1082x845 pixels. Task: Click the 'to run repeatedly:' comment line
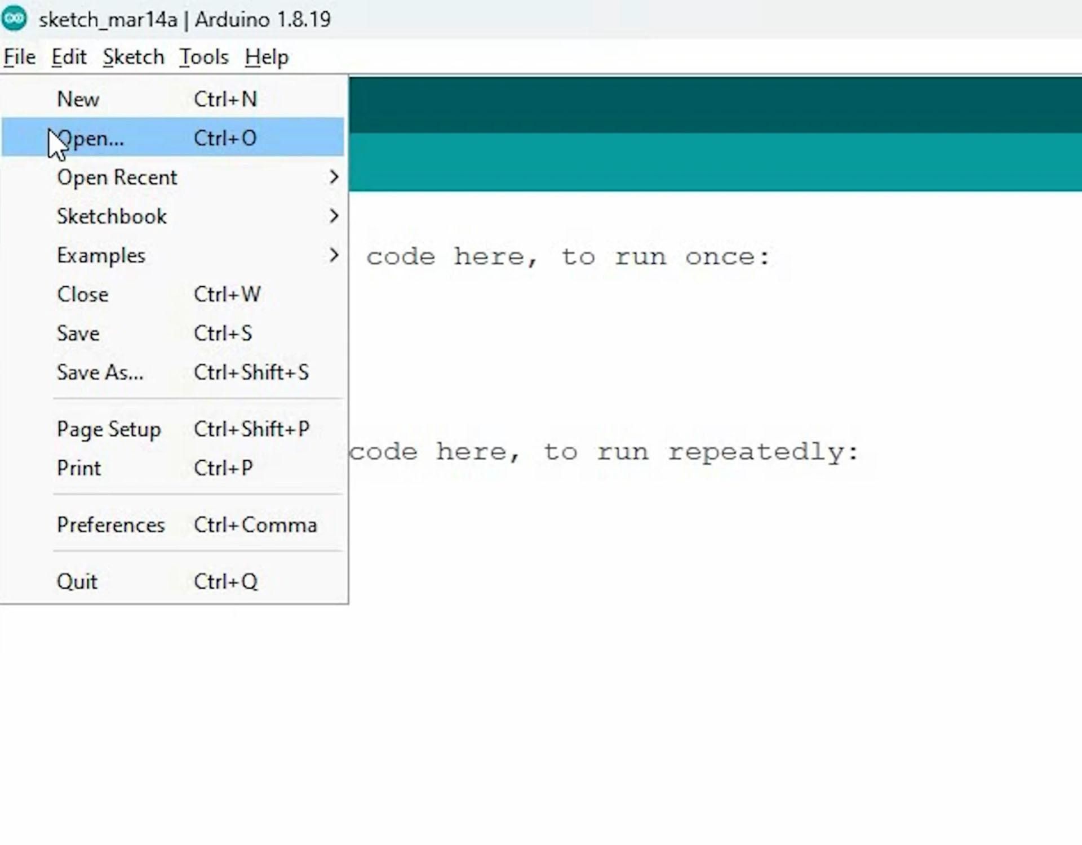(604, 452)
